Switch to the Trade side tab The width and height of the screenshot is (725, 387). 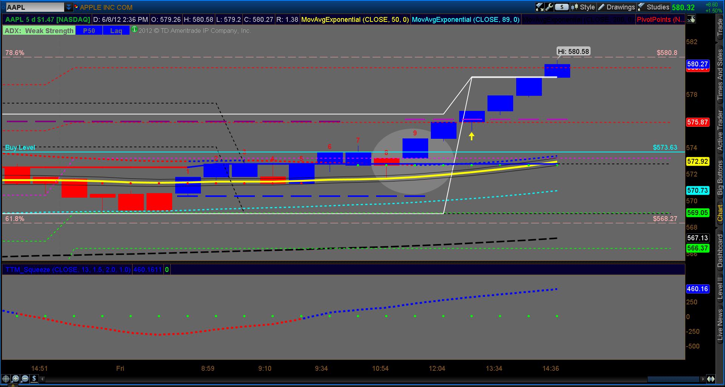(720, 28)
